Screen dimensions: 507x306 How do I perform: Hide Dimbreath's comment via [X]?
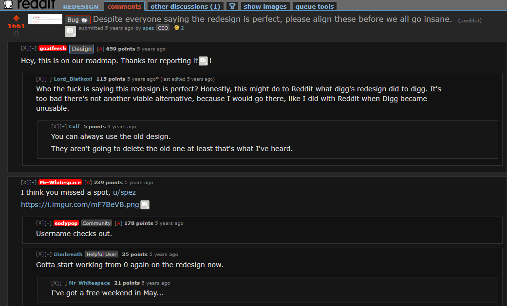(x=40, y=254)
